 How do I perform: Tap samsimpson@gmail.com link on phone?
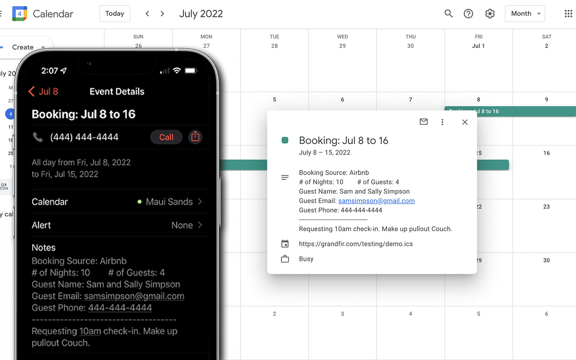point(134,296)
